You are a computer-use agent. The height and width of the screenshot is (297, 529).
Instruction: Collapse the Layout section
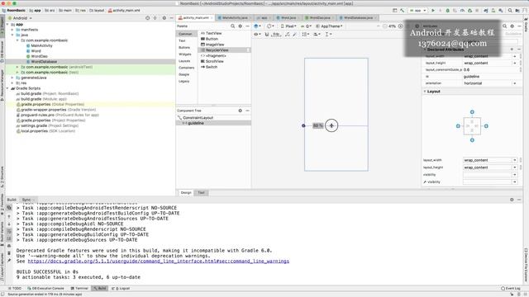point(425,92)
